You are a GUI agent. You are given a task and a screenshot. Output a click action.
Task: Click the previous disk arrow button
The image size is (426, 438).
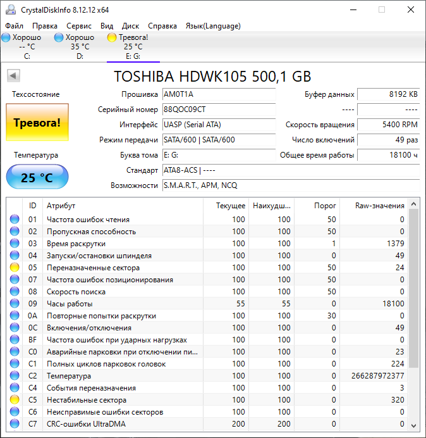pos(13,75)
